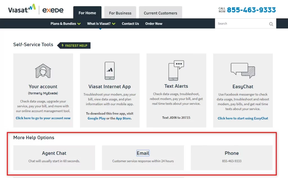Click the search magnifier icon
The image size is (288, 178).
tap(271, 24)
